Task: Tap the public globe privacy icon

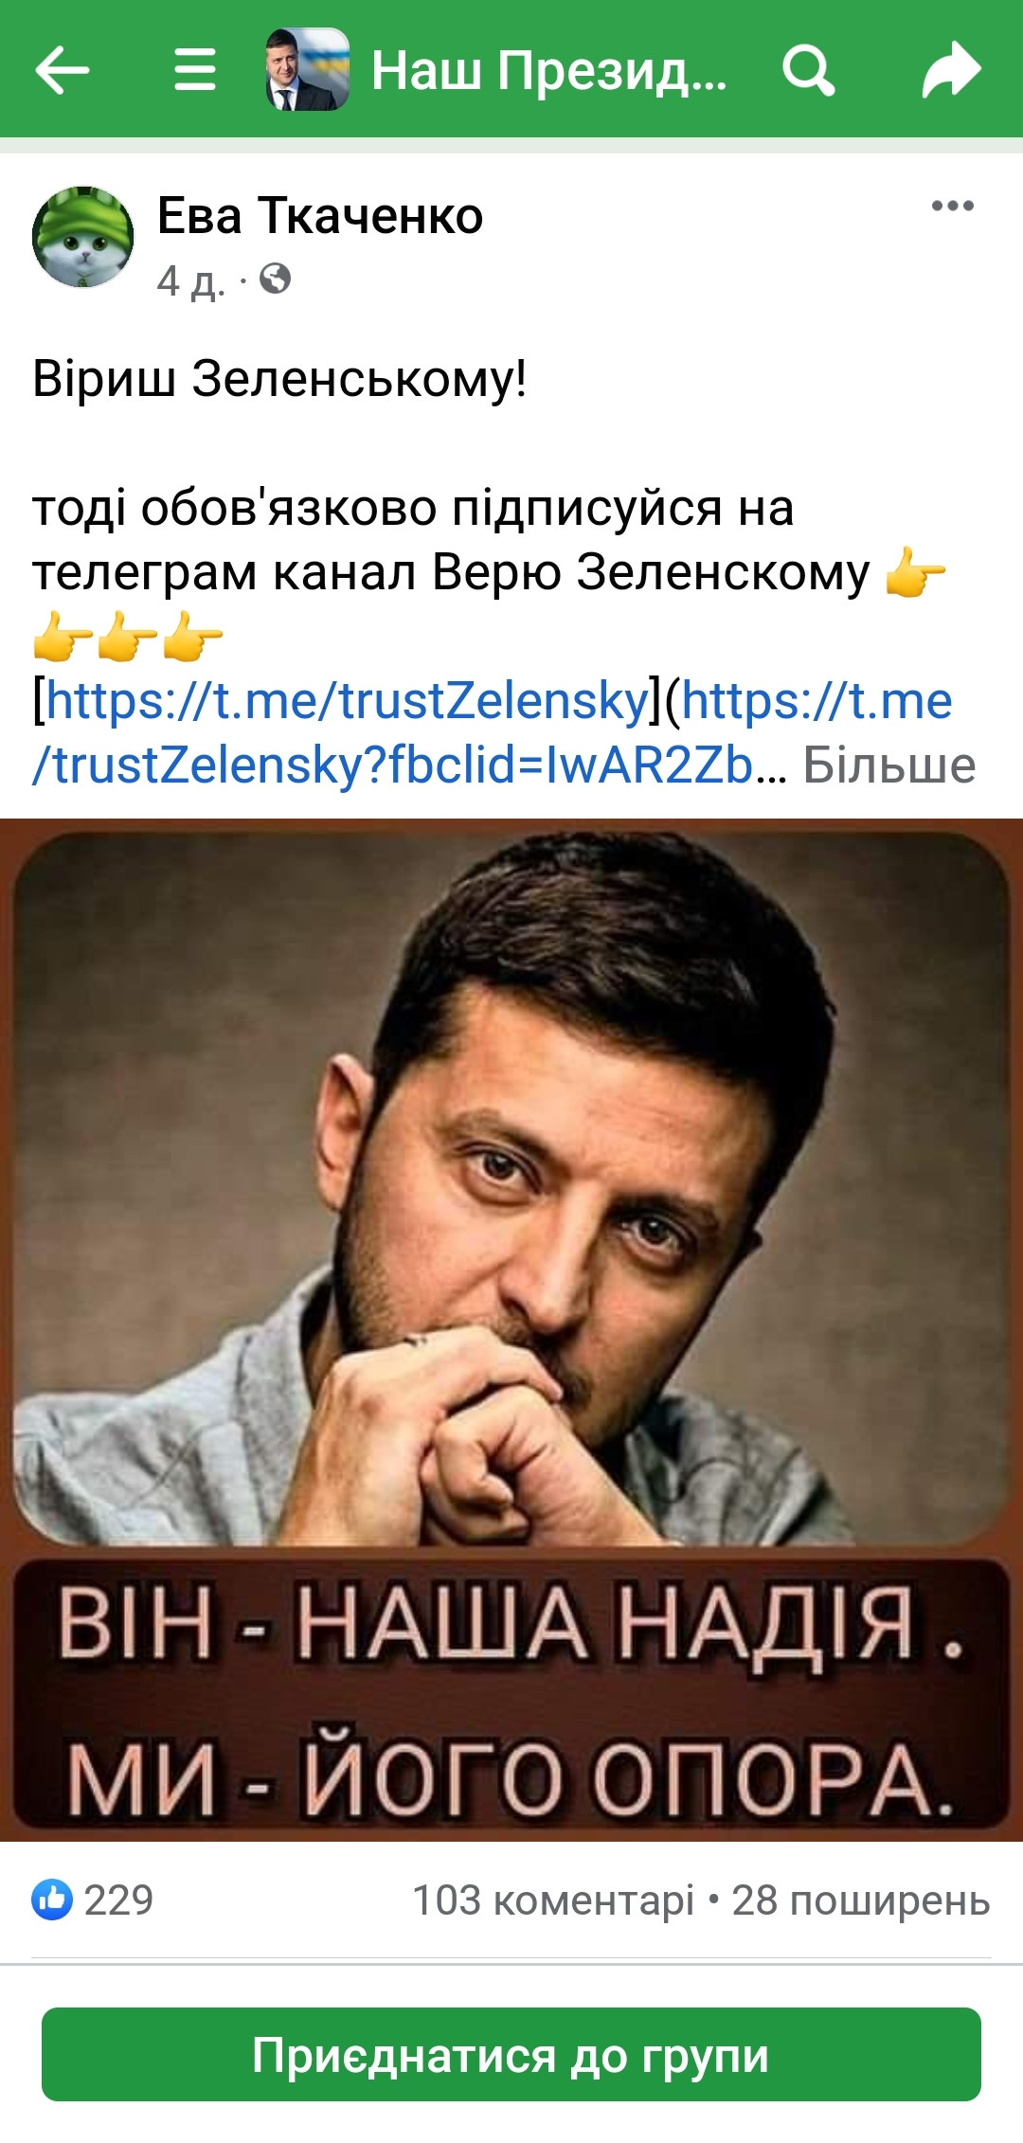Action: tap(275, 279)
